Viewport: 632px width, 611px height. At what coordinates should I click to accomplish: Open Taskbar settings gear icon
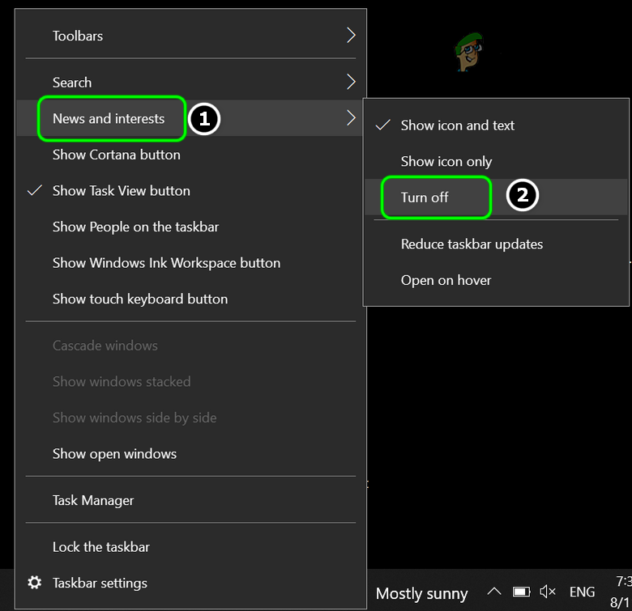point(34,583)
